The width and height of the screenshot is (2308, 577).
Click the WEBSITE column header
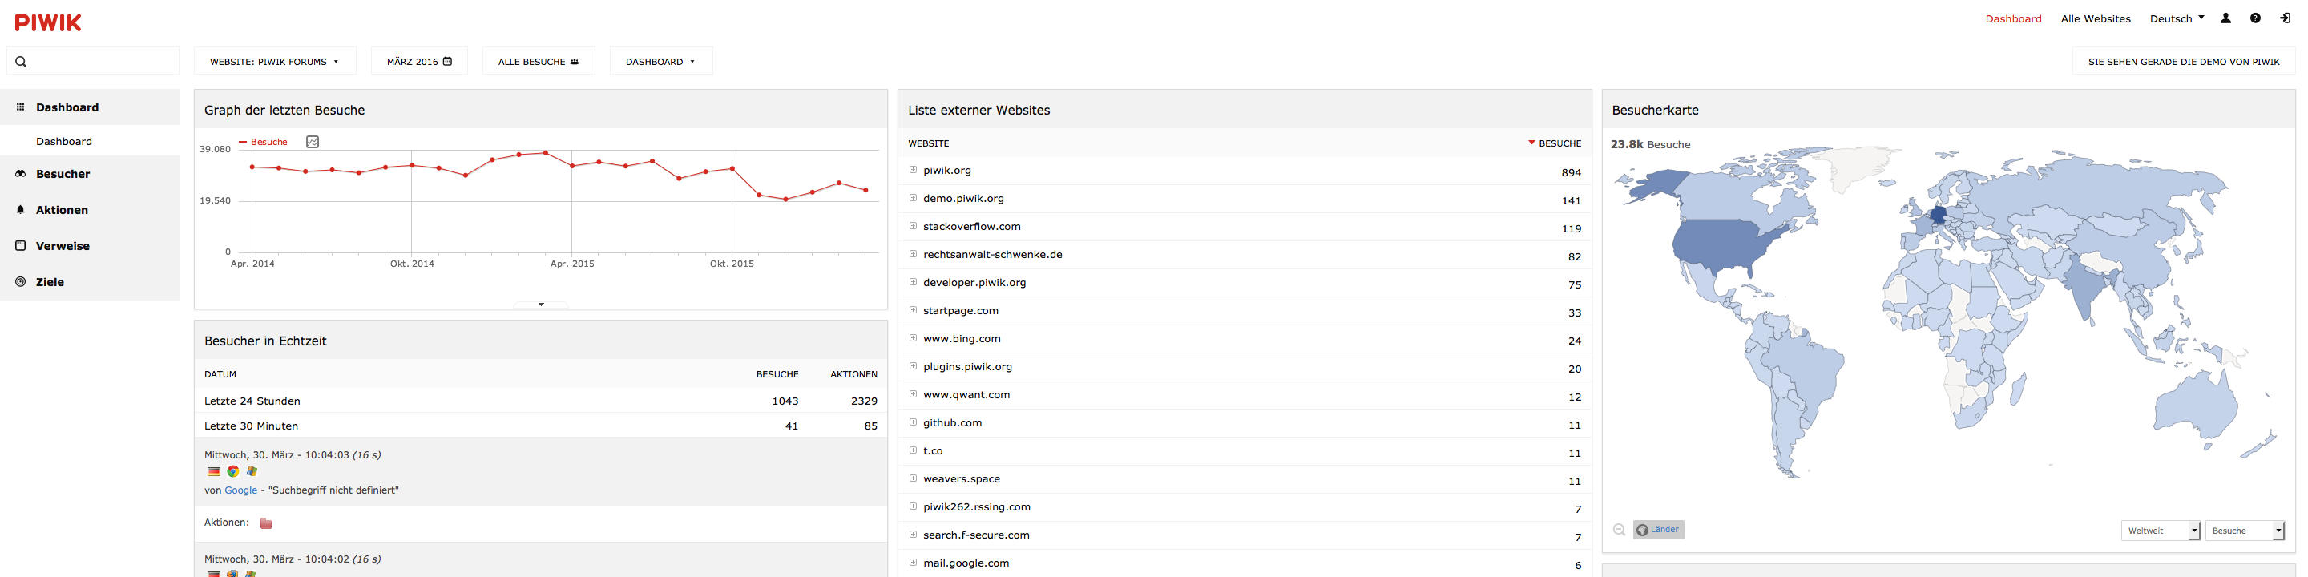pos(928,143)
